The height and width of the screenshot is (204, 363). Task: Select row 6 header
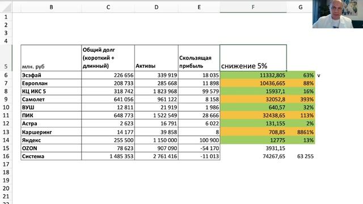6,75
